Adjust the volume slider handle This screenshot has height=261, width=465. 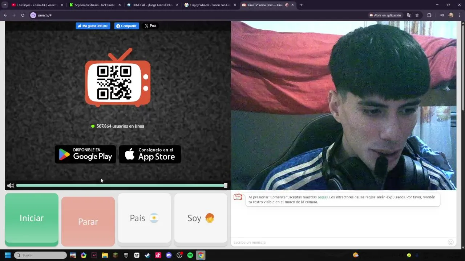click(226, 185)
